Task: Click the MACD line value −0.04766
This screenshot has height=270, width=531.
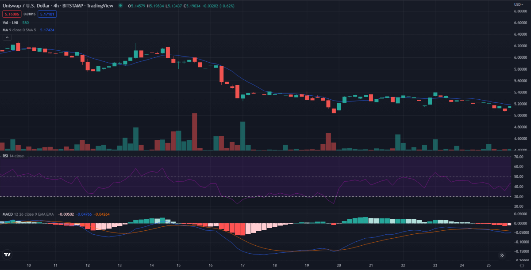Action: pyautogui.click(x=84, y=214)
